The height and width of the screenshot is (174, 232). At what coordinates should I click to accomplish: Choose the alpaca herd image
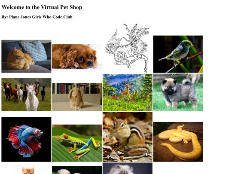click(x=26, y=95)
